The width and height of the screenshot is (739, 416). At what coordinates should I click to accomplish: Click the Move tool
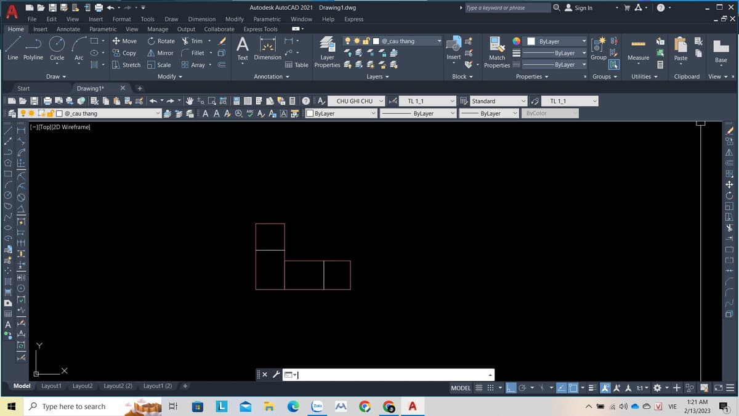point(124,41)
